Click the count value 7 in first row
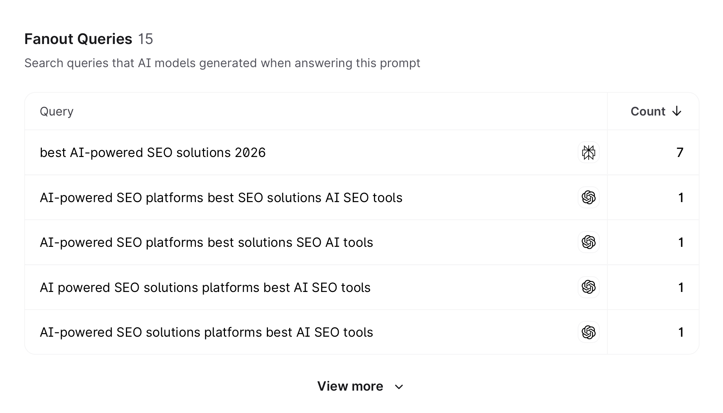723x413 pixels. click(680, 153)
